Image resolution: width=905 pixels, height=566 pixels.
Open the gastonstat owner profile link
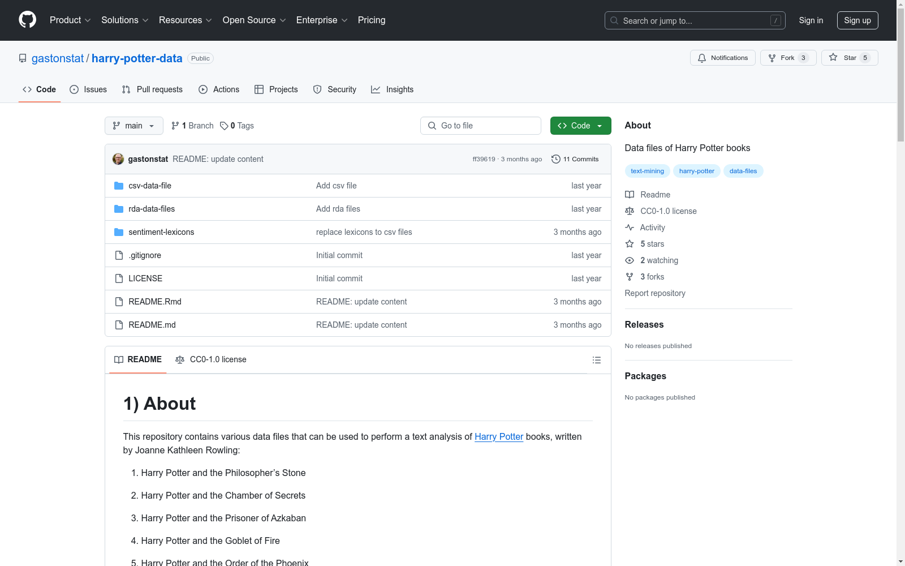(58, 58)
